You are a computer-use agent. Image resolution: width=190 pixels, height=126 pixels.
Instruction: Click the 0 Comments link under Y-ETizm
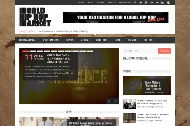[x=158, y=107]
